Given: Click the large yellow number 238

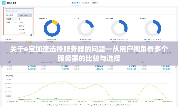Looking at the screenshot, I should point(29,43).
